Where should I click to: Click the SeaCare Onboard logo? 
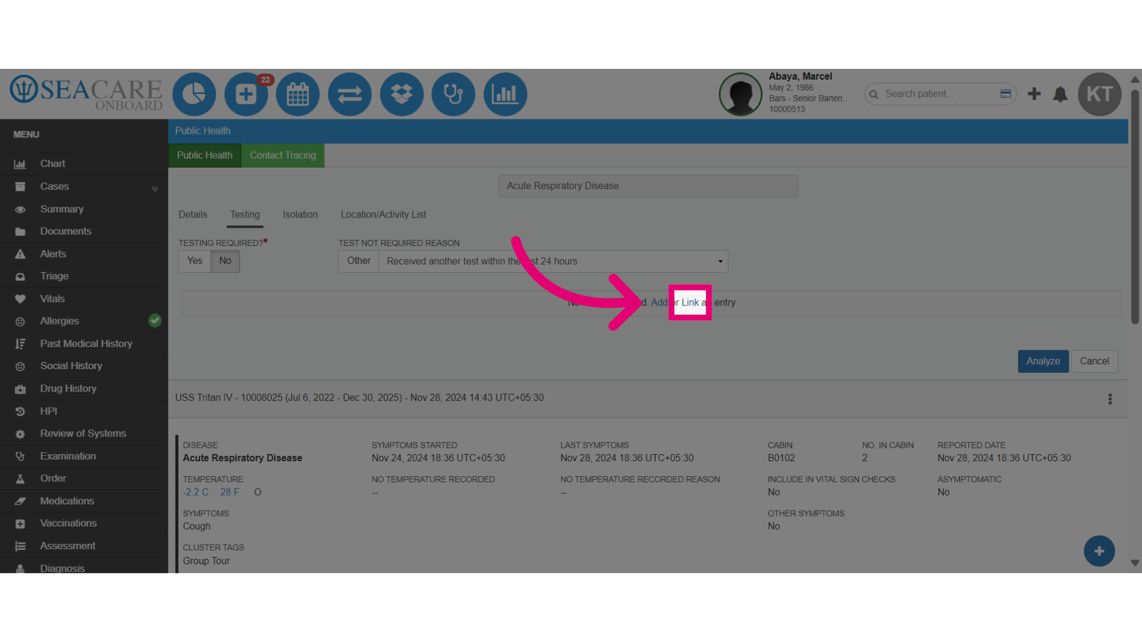86,93
